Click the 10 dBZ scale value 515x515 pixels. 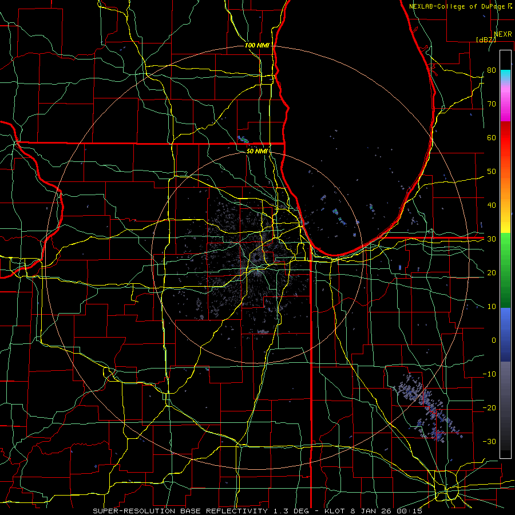492,307
